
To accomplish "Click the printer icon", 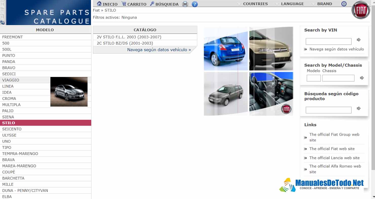I will 185,4.
